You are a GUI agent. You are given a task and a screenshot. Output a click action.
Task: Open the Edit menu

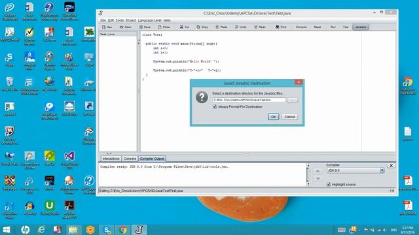[111, 20]
